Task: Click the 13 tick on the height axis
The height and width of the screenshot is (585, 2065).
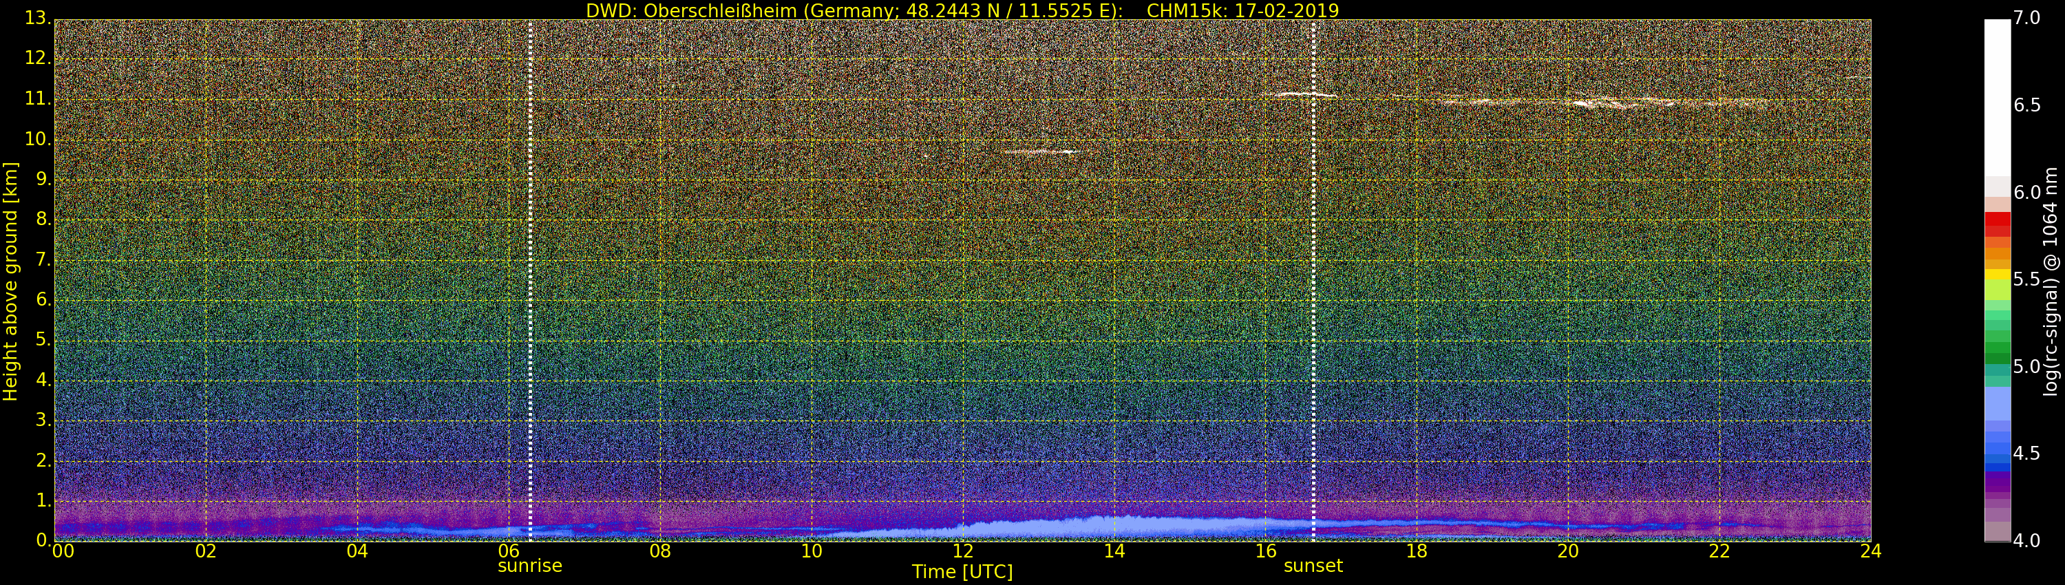Action: pos(37,19)
